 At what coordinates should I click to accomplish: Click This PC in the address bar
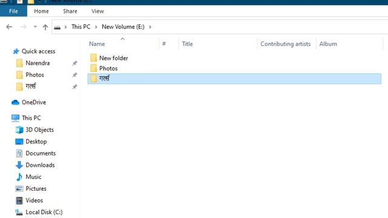(x=81, y=27)
